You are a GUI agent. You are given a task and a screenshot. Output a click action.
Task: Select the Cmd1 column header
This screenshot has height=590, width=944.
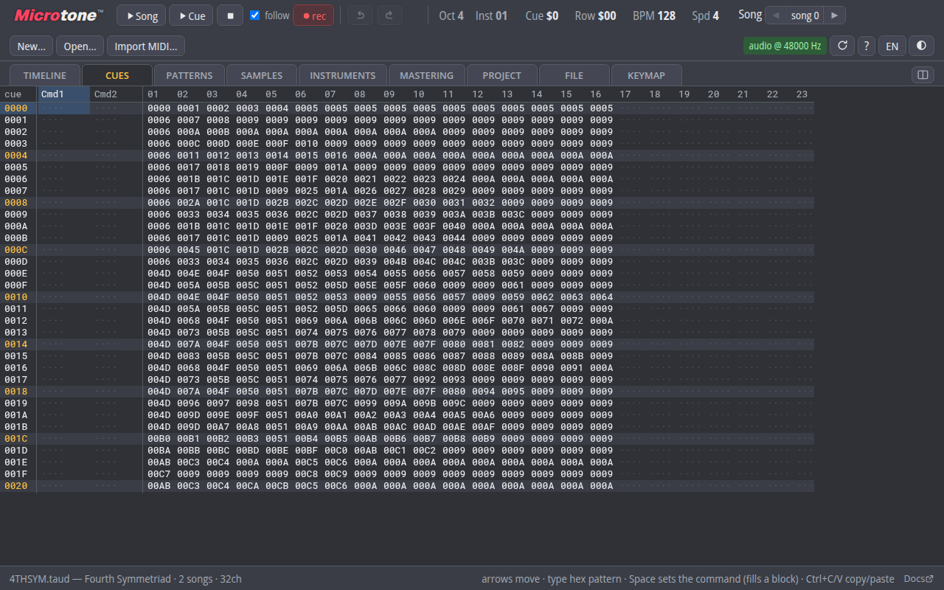pyautogui.click(x=64, y=94)
